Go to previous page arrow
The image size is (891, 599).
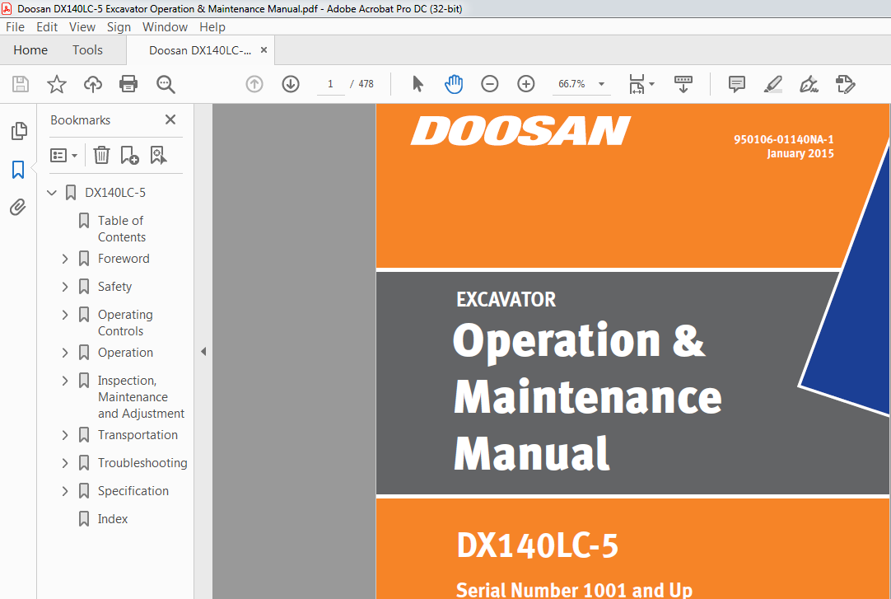point(254,84)
